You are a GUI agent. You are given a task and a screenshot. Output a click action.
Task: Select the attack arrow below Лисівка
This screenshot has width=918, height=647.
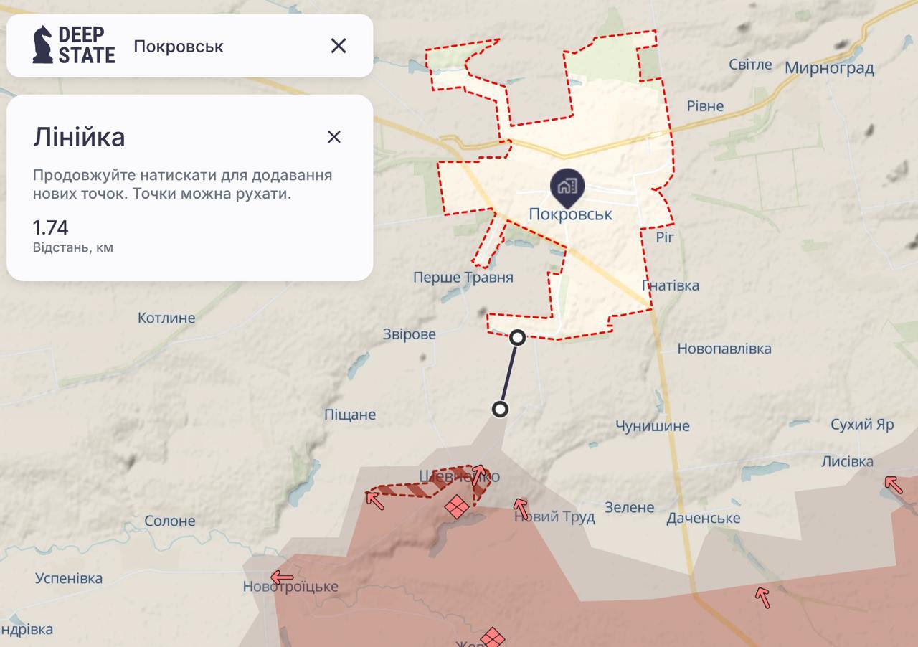point(893,484)
